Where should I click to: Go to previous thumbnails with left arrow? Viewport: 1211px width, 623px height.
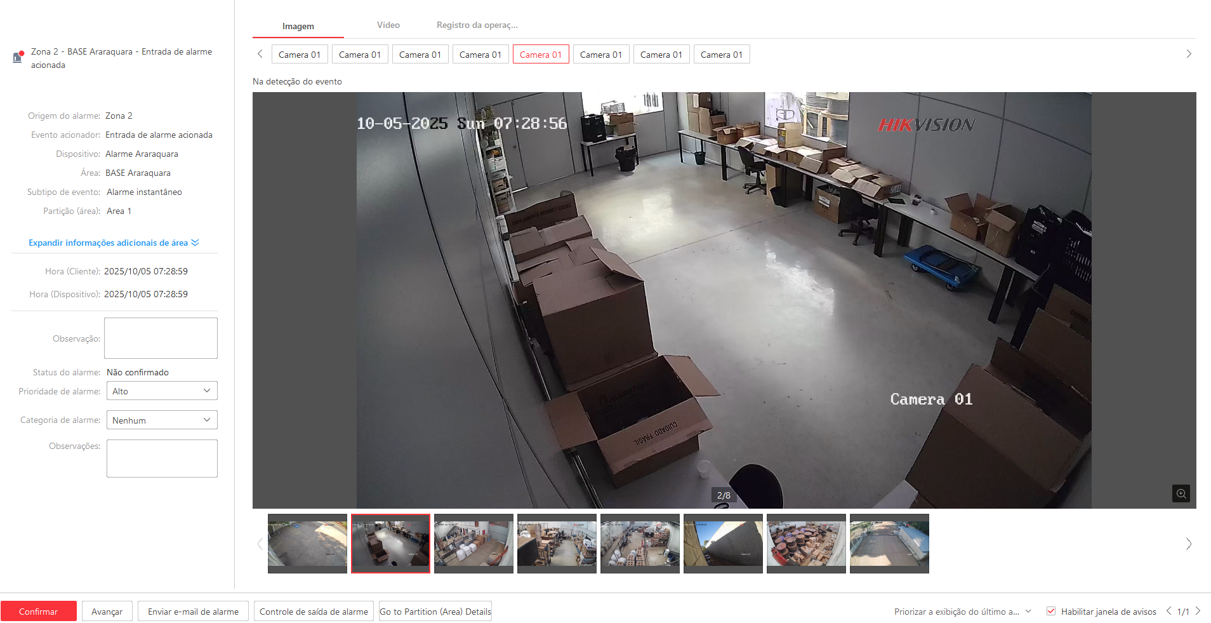(x=260, y=544)
